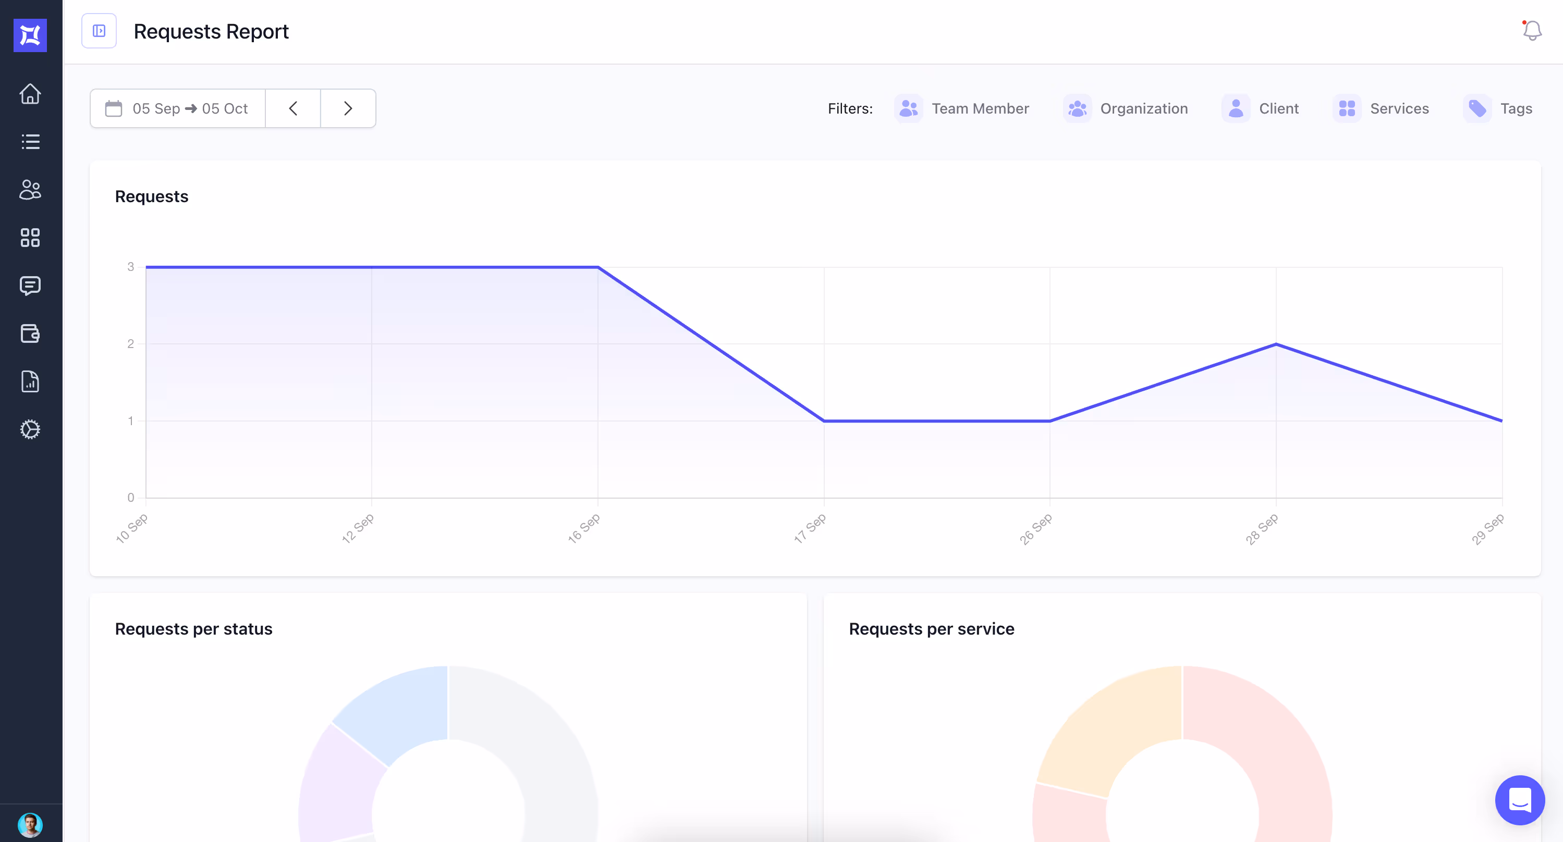Open the Client filter dropdown

coord(1260,108)
